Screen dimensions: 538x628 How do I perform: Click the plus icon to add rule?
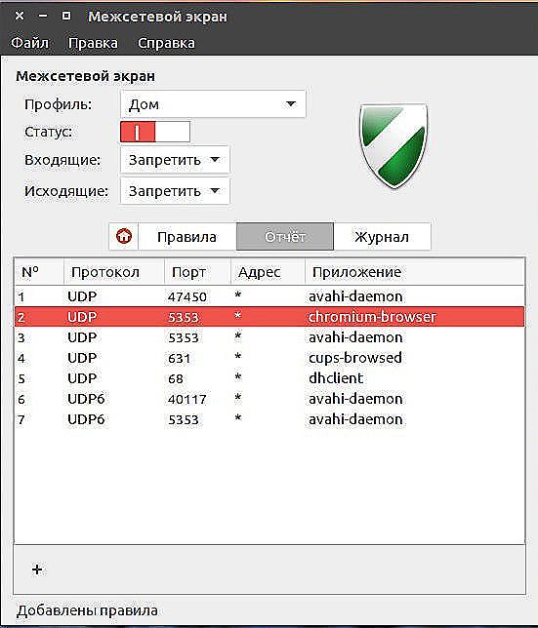pyautogui.click(x=37, y=569)
